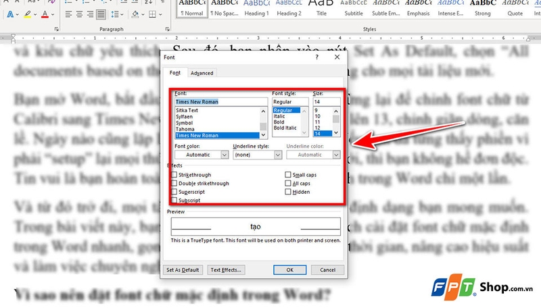Apply the Heading 1 style

pos(257,8)
